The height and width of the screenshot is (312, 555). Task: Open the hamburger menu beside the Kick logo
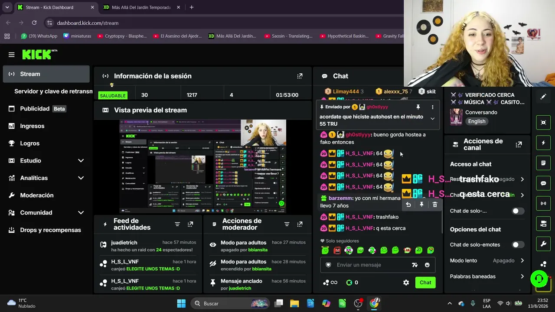click(12, 55)
